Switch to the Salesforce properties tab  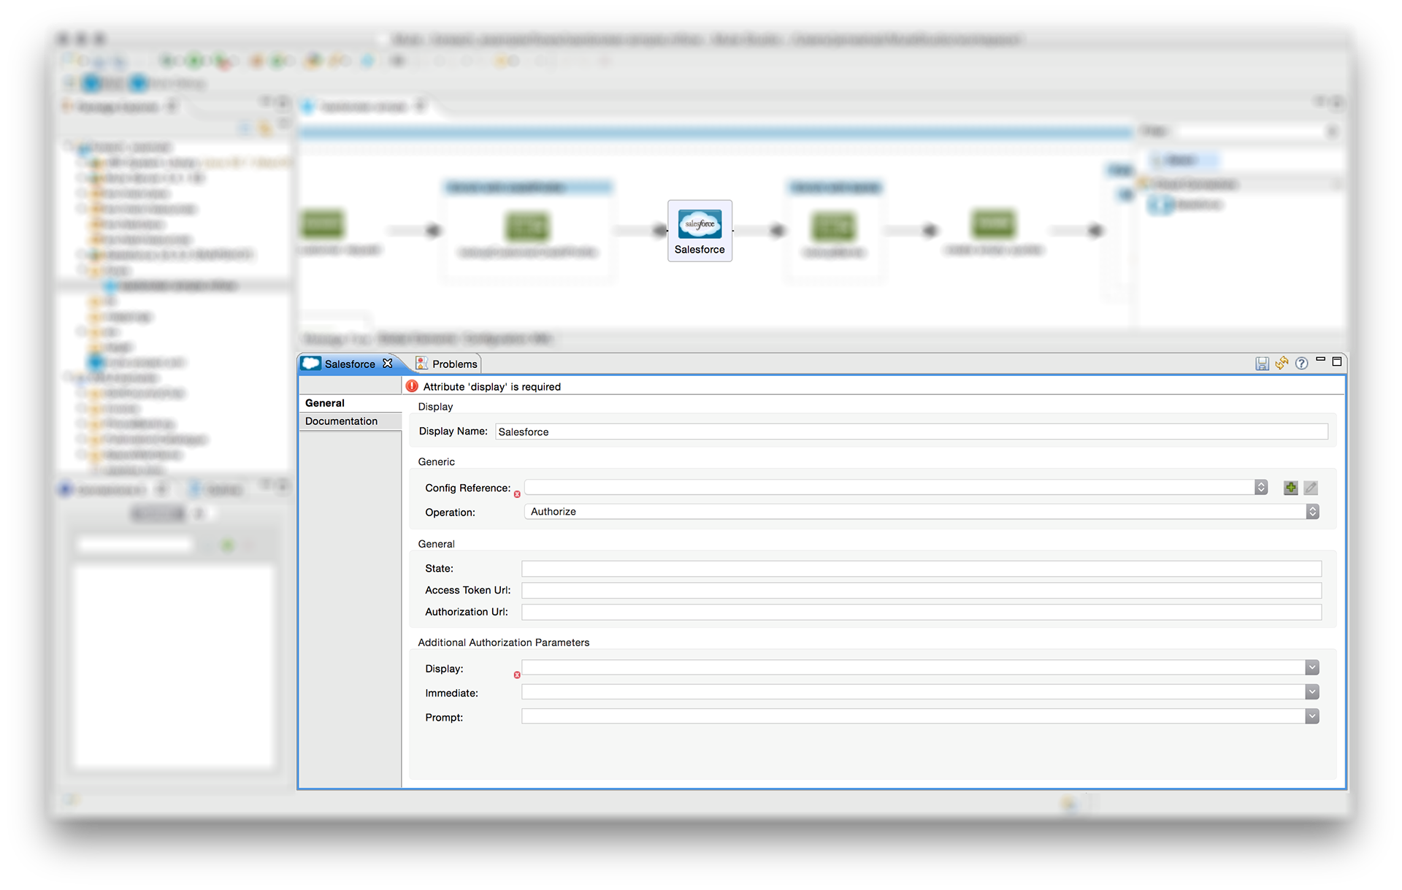click(349, 364)
